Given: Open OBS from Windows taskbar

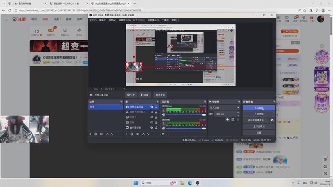Looking at the screenshot, I should tap(197, 183).
